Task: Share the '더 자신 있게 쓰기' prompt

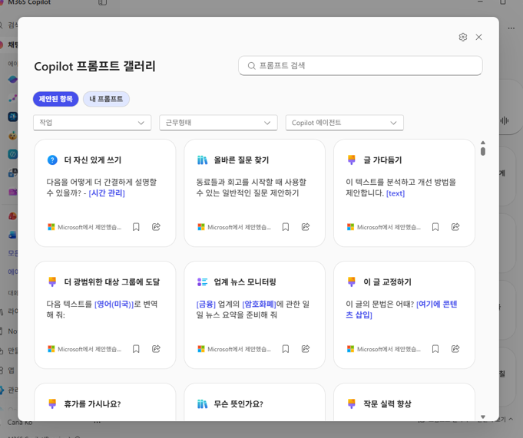Action: pos(156,227)
